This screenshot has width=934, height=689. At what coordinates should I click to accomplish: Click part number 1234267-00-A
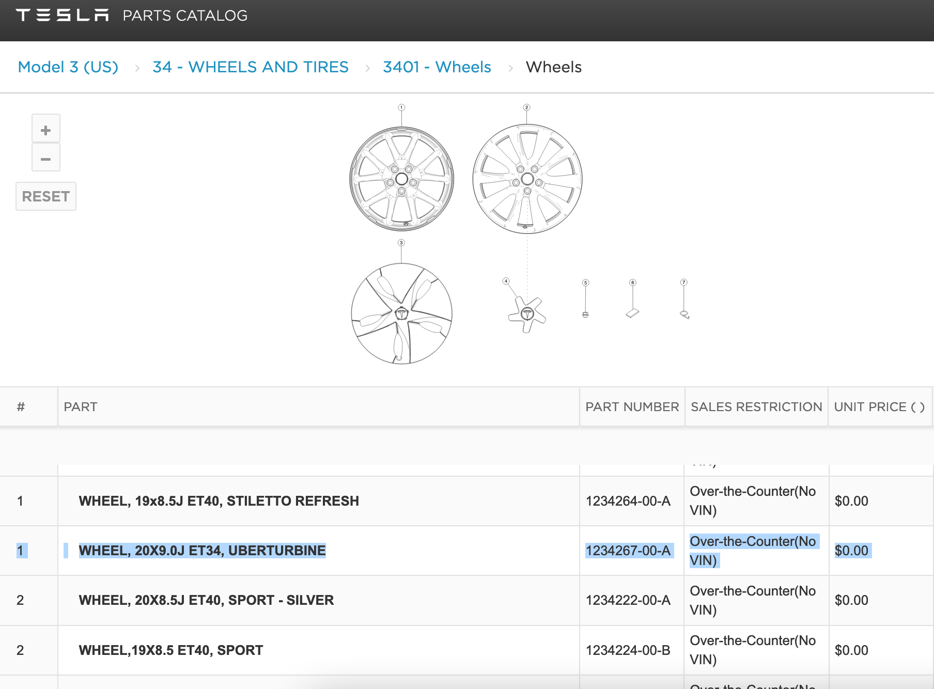pos(628,551)
